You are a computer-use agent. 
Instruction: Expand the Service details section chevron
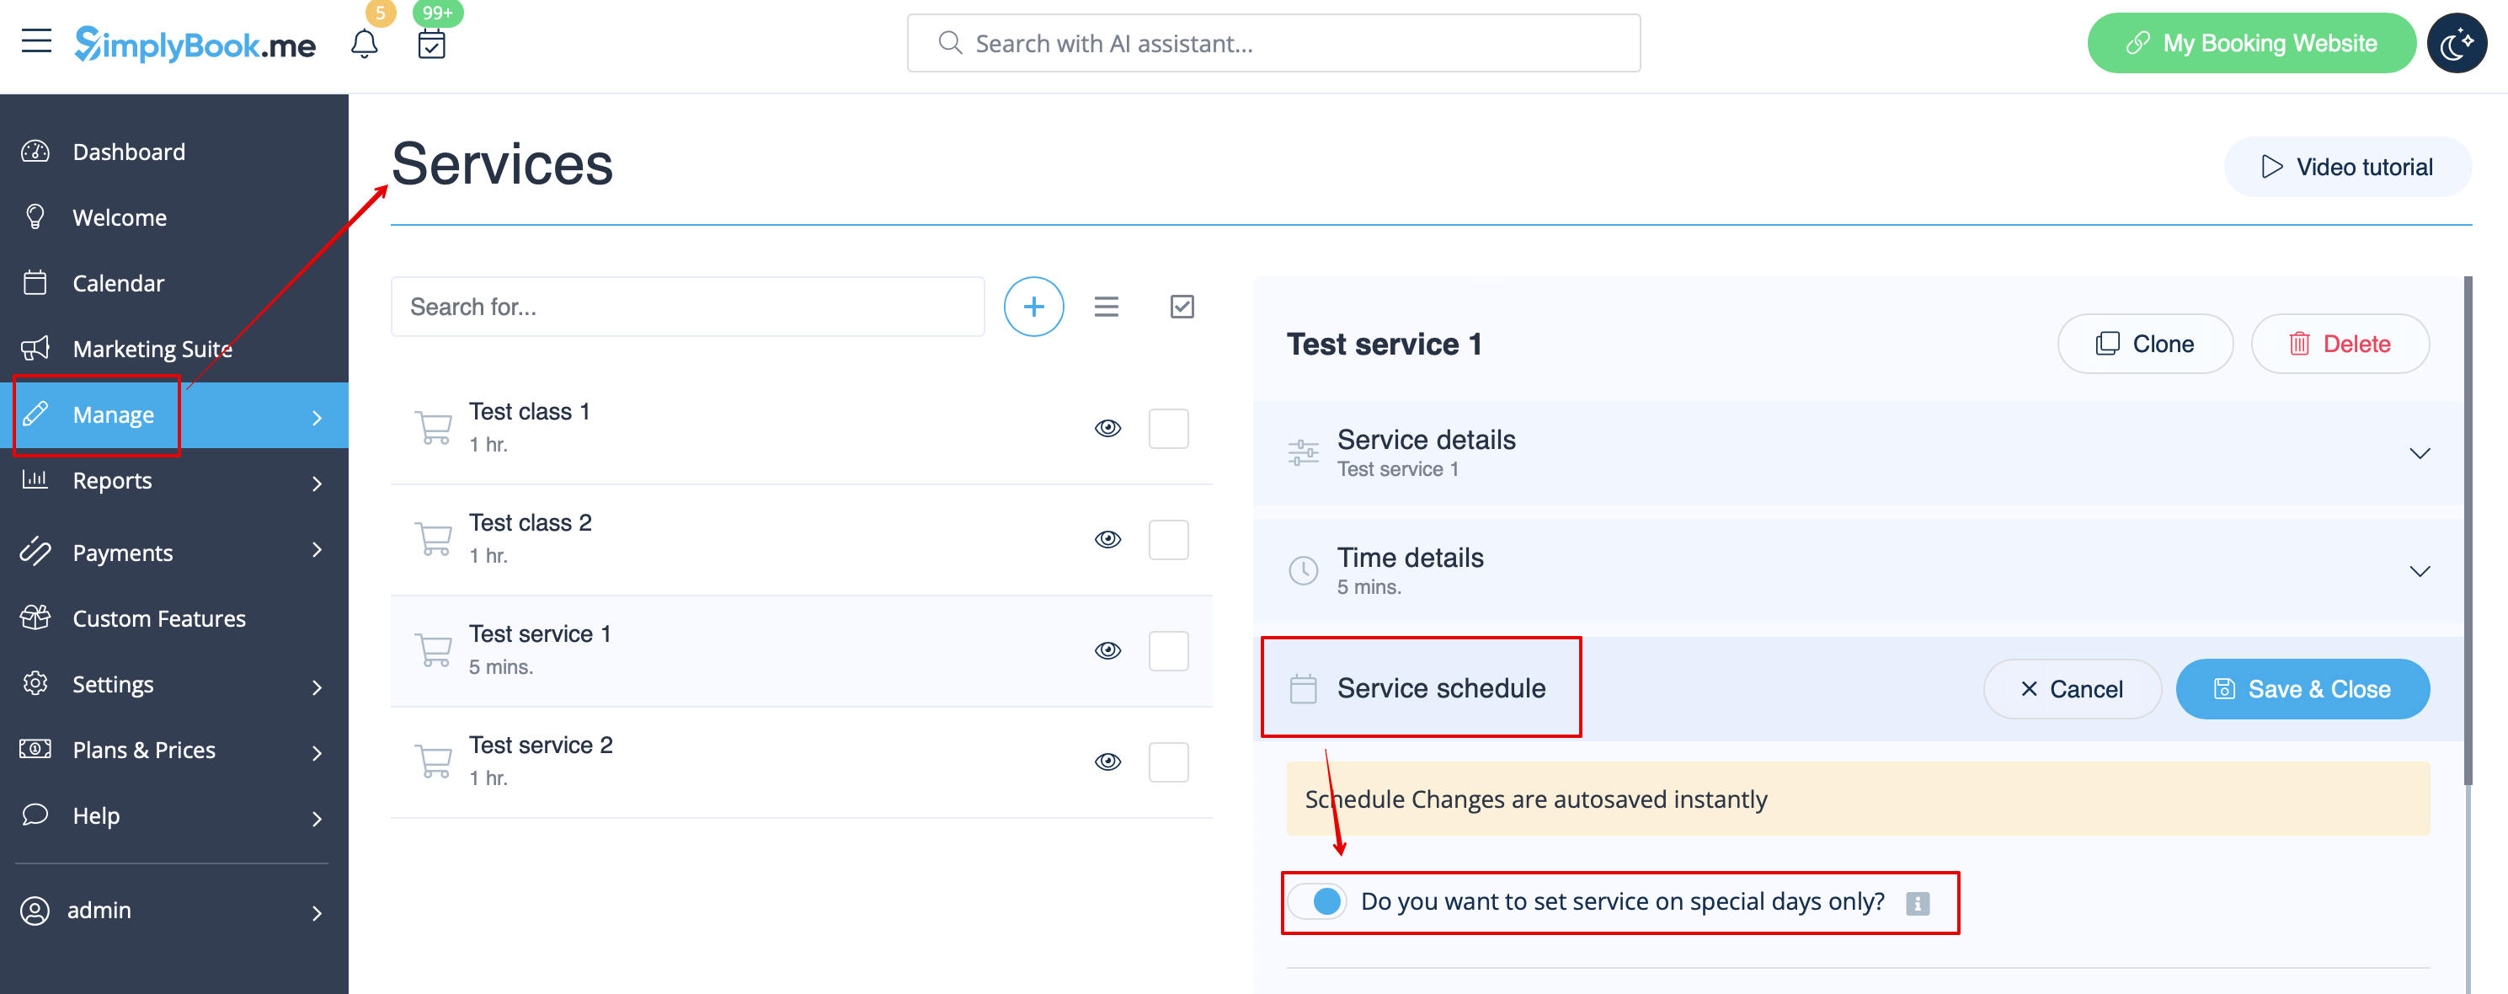[2420, 454]
